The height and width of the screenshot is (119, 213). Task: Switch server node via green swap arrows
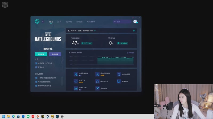point(95,31)
